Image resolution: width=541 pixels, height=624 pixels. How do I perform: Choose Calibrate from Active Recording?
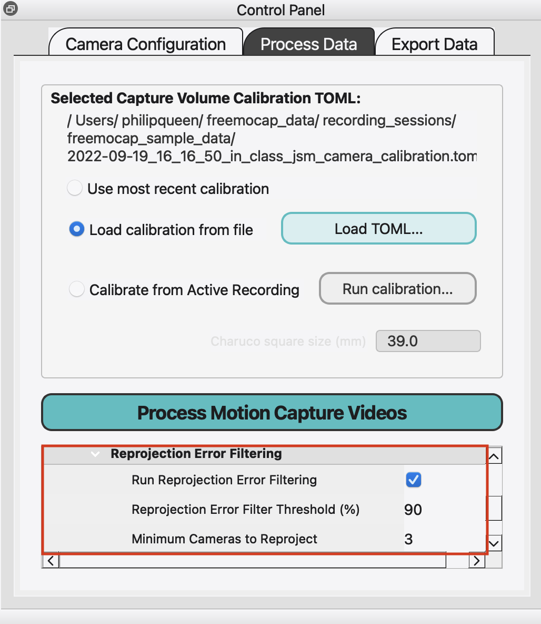click(77, 289)
